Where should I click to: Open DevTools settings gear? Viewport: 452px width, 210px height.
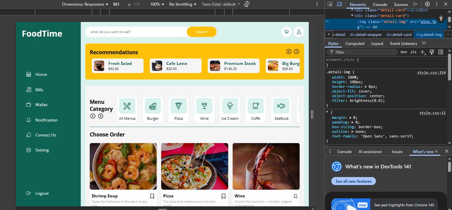[x=427, y=4]
